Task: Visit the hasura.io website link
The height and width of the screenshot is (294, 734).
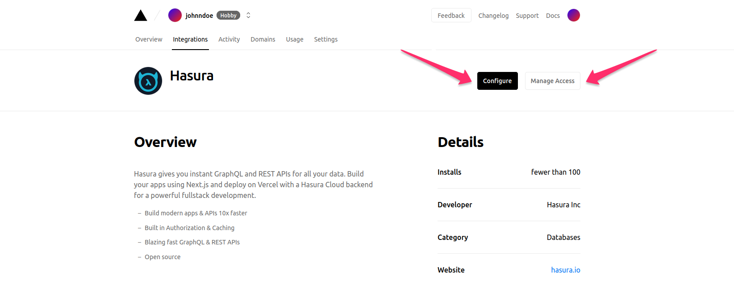Action: click(565, 270)
